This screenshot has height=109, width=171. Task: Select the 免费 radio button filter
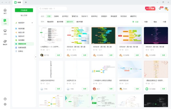pos(142,22)
